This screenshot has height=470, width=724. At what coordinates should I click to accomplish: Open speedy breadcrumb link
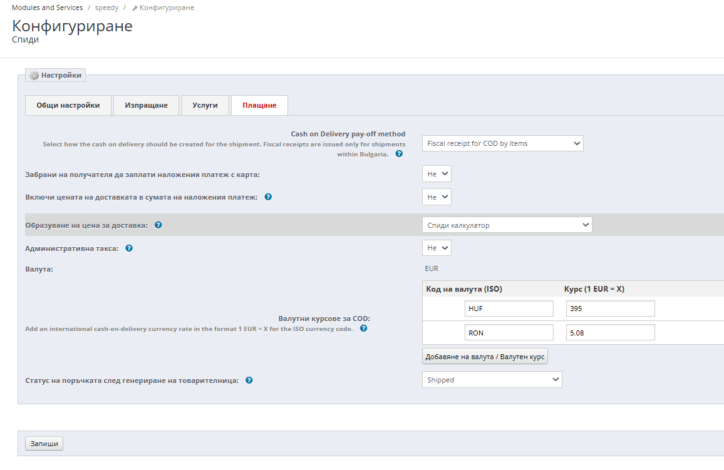[x=106, y=8]
